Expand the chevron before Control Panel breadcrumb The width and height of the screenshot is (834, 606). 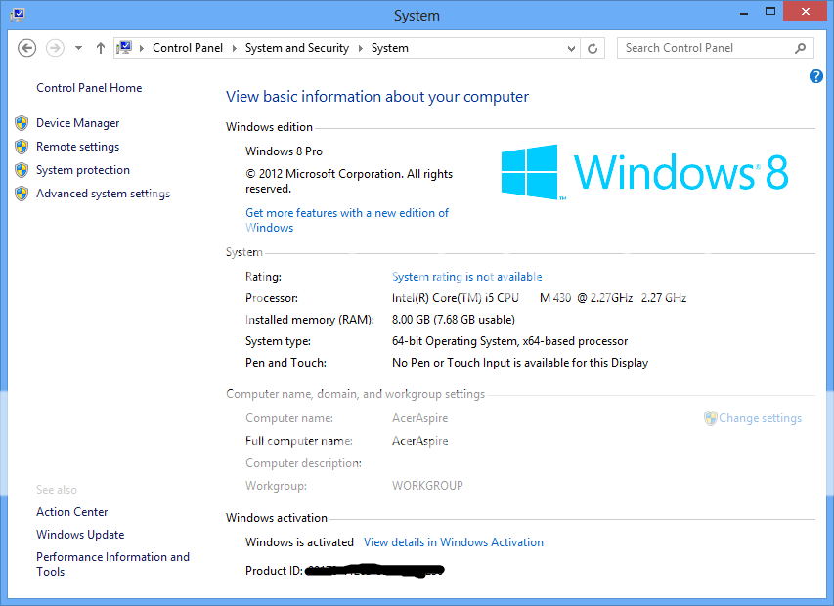pos(142,48)
